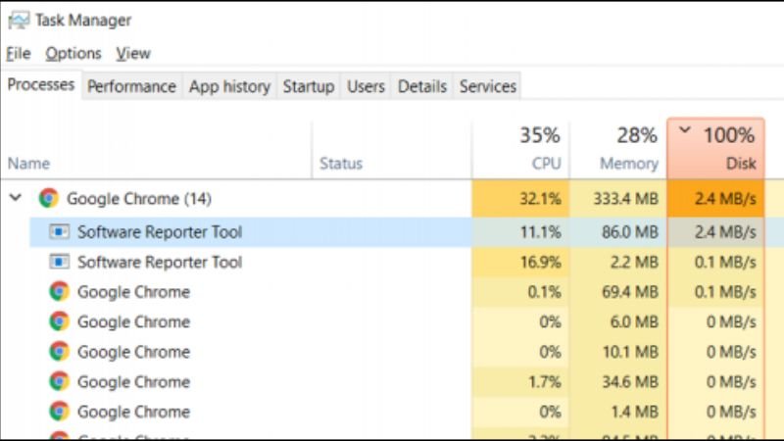Select Software Reporter Tool using 2.2 MB
The height and width of the screenshot is (441, 784).
coord(160,262)
